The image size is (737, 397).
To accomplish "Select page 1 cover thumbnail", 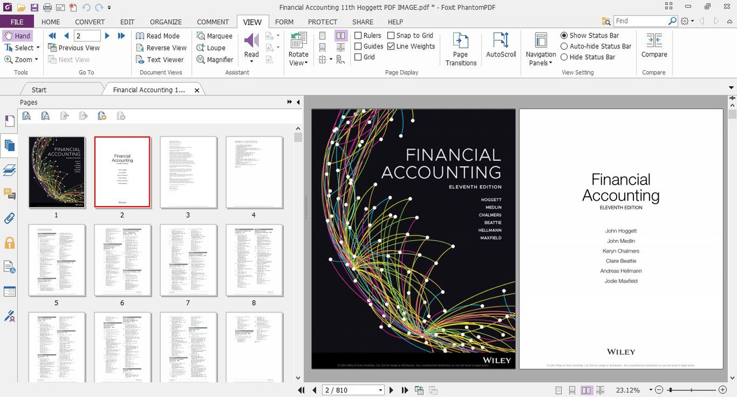I will click(x=56, y=172).
